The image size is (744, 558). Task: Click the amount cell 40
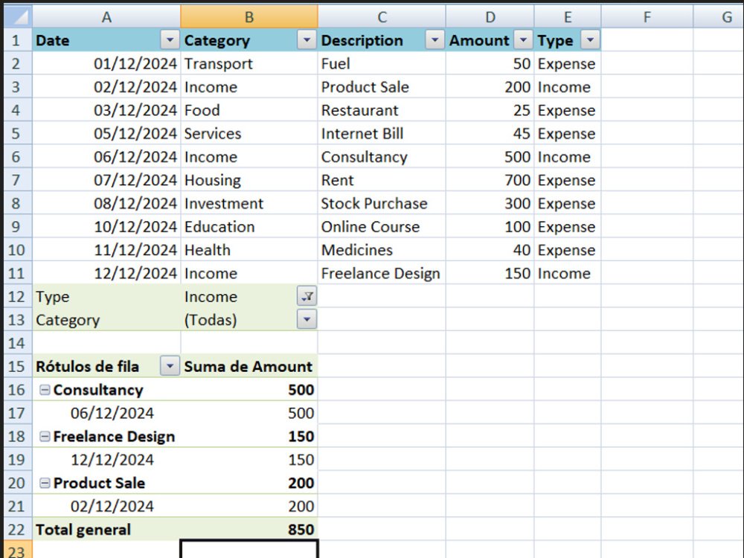(490, 250)
